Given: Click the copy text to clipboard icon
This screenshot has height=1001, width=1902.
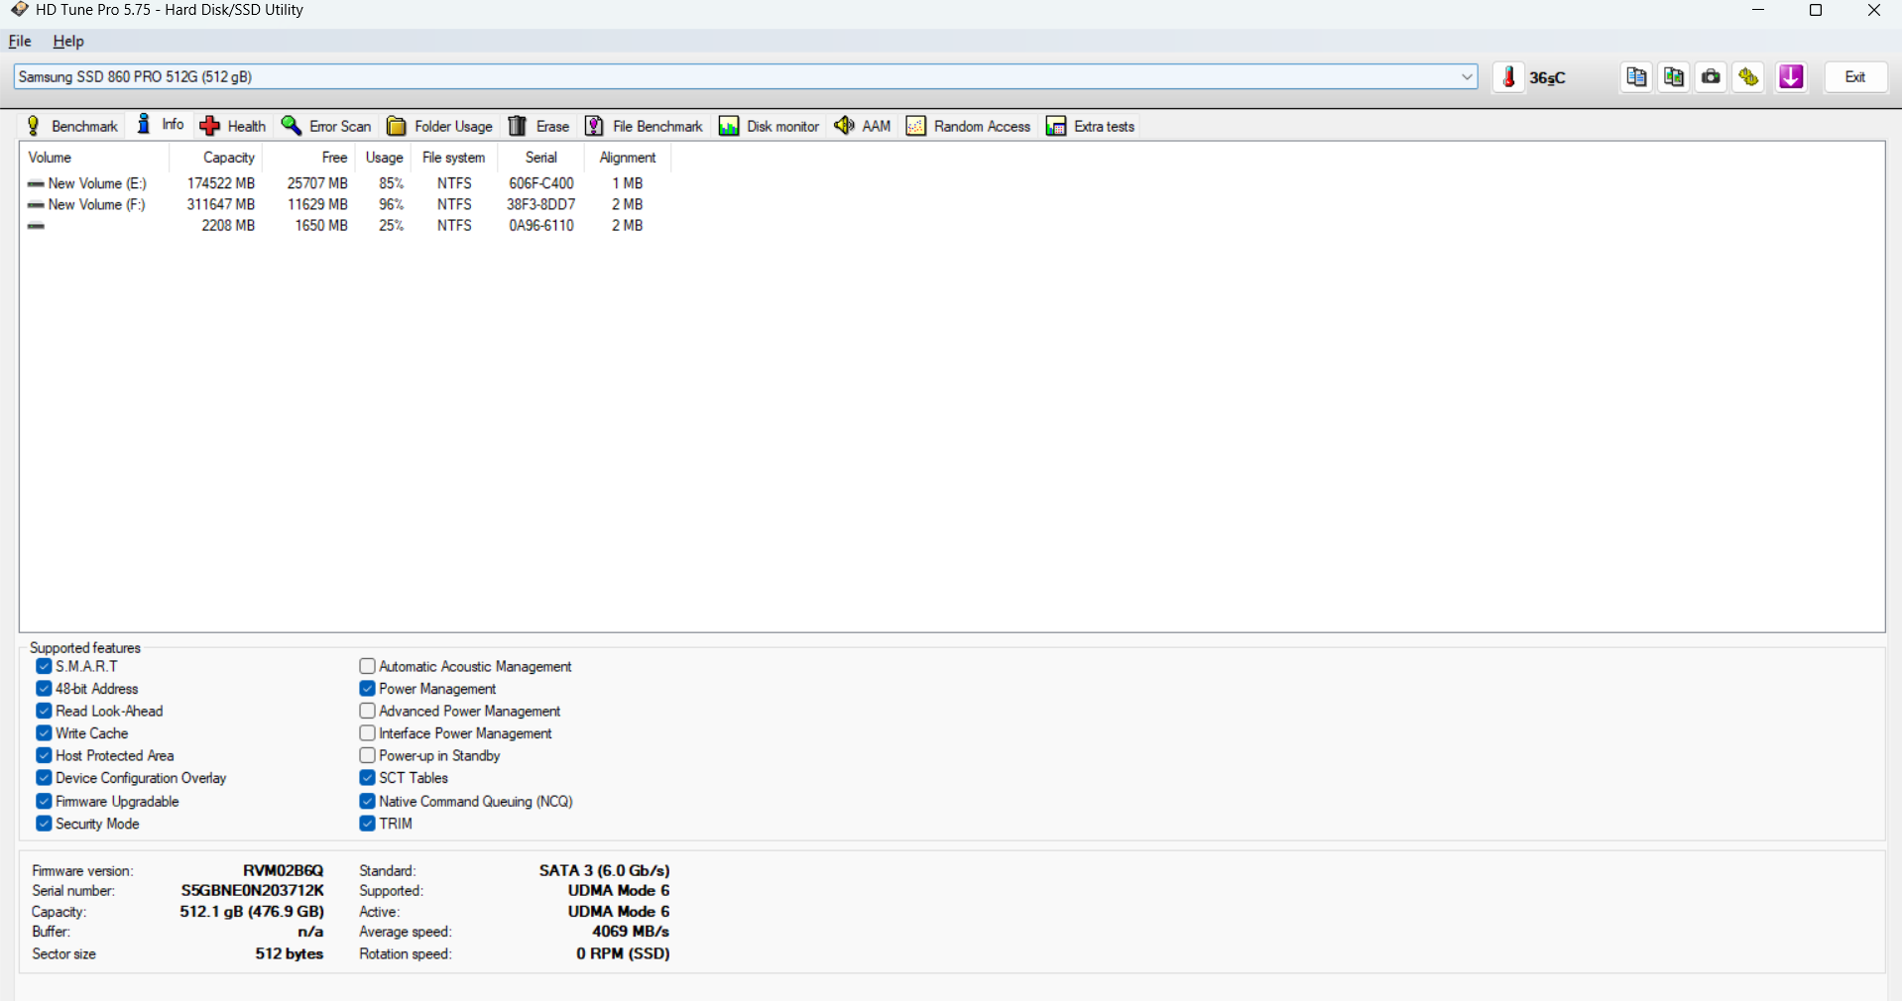Looking at the screenshot, I should pos(1636,77).
